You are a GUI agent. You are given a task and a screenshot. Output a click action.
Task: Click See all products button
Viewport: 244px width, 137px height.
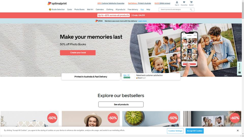[x=121, y=104]
